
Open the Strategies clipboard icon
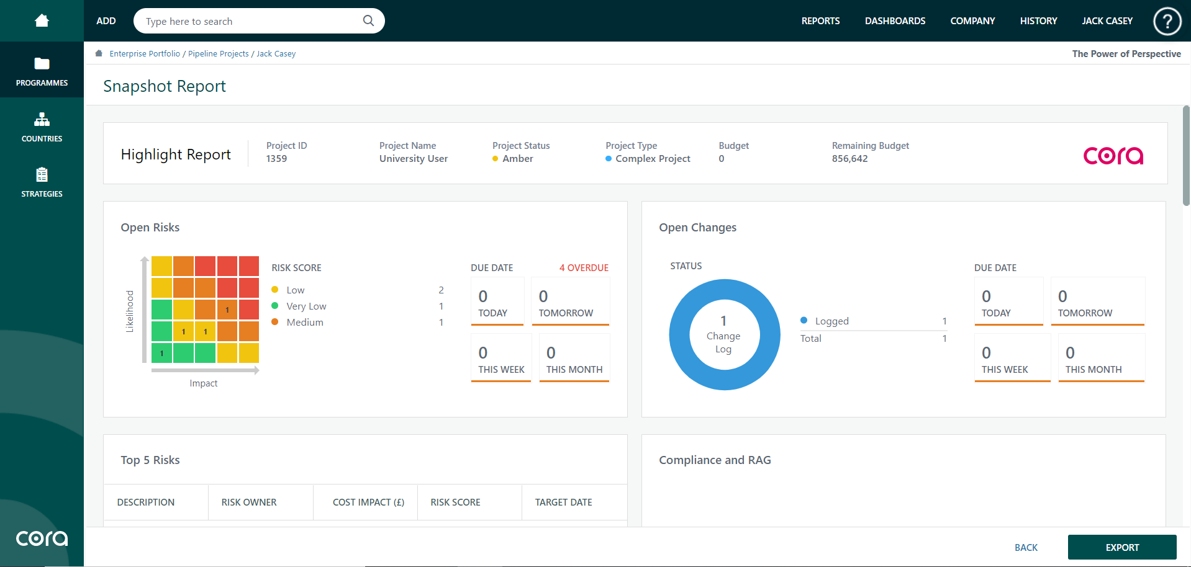click(x=42, y=174)
